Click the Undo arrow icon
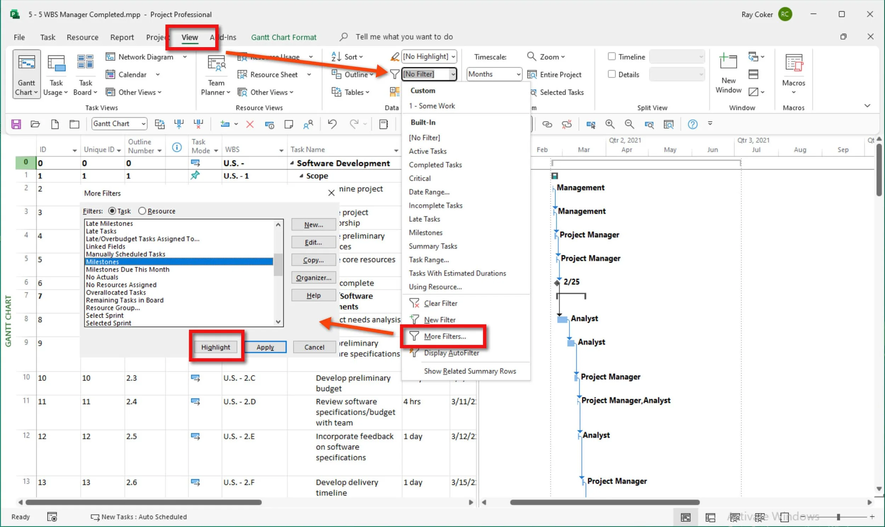The height and width of the screenshot is (527, 885). pos(332,124)
